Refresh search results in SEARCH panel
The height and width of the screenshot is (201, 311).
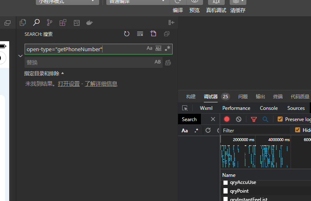[127, 34]
